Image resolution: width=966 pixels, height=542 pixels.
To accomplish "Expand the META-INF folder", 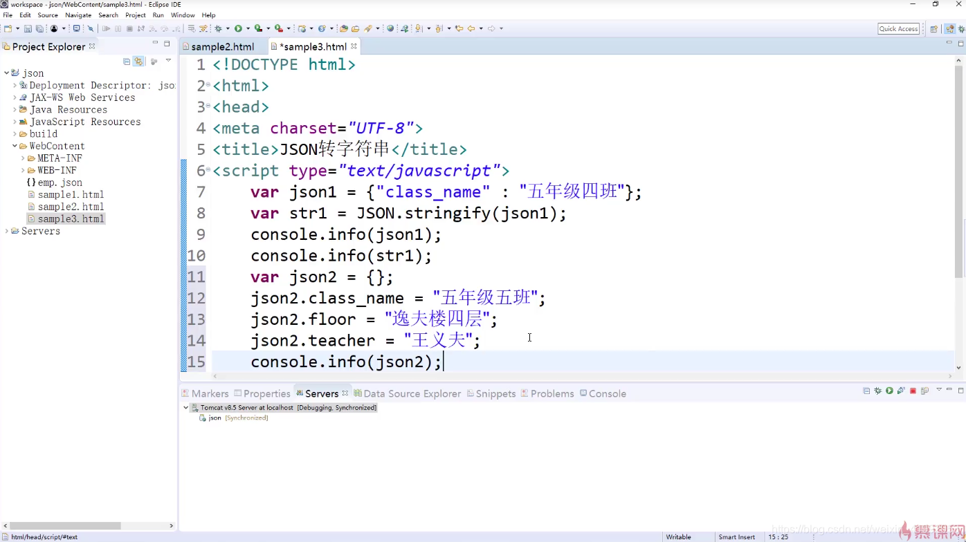I will (x=23, y=158).
